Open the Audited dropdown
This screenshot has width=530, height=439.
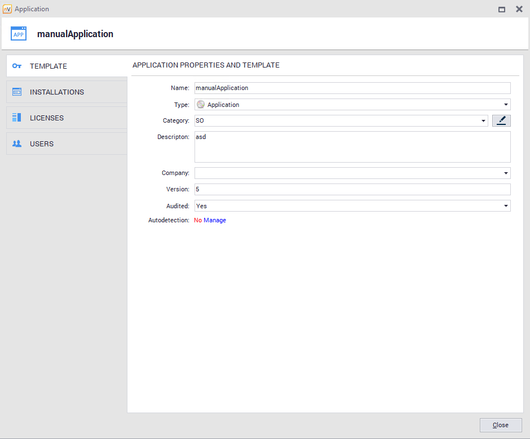[506, 206]
